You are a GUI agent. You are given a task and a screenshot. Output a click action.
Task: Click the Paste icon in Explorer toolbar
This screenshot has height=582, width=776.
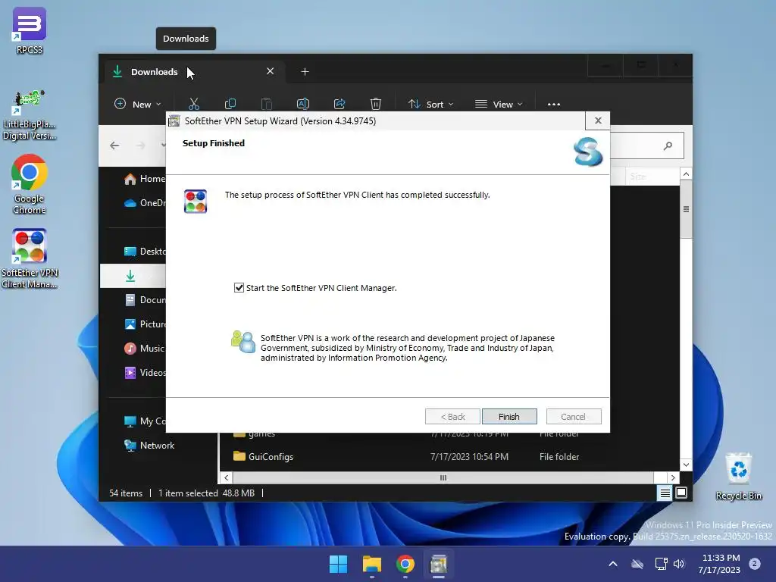267,104
